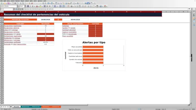Click the formula input line
This screenshot has width=196, height=110.
[x=106, y=9]
